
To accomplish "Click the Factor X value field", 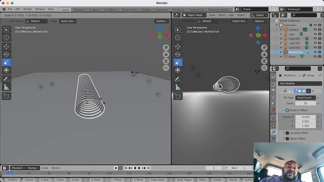I will [305, 117].
